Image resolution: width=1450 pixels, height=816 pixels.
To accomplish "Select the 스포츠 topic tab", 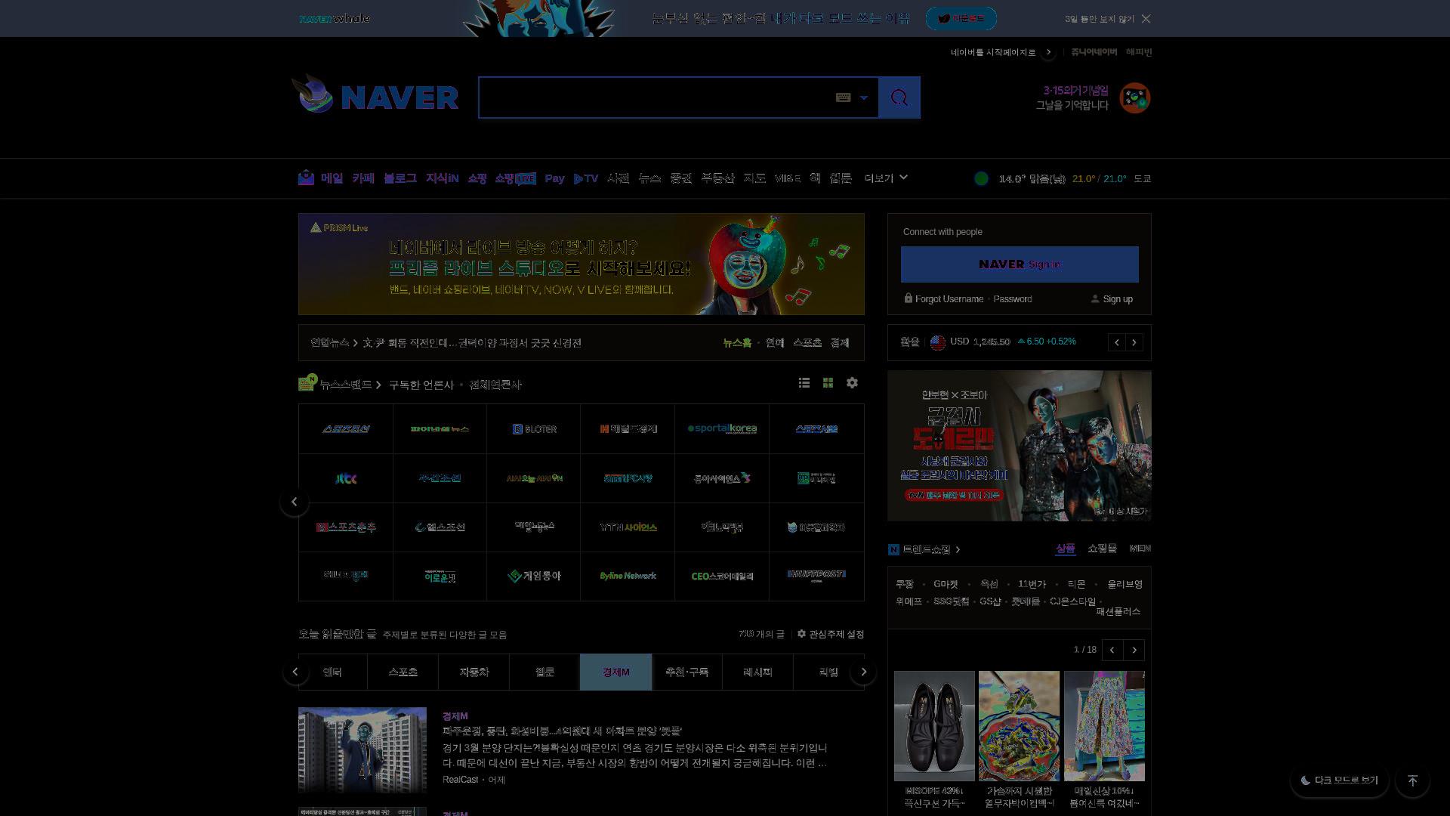I will [403, 672].
